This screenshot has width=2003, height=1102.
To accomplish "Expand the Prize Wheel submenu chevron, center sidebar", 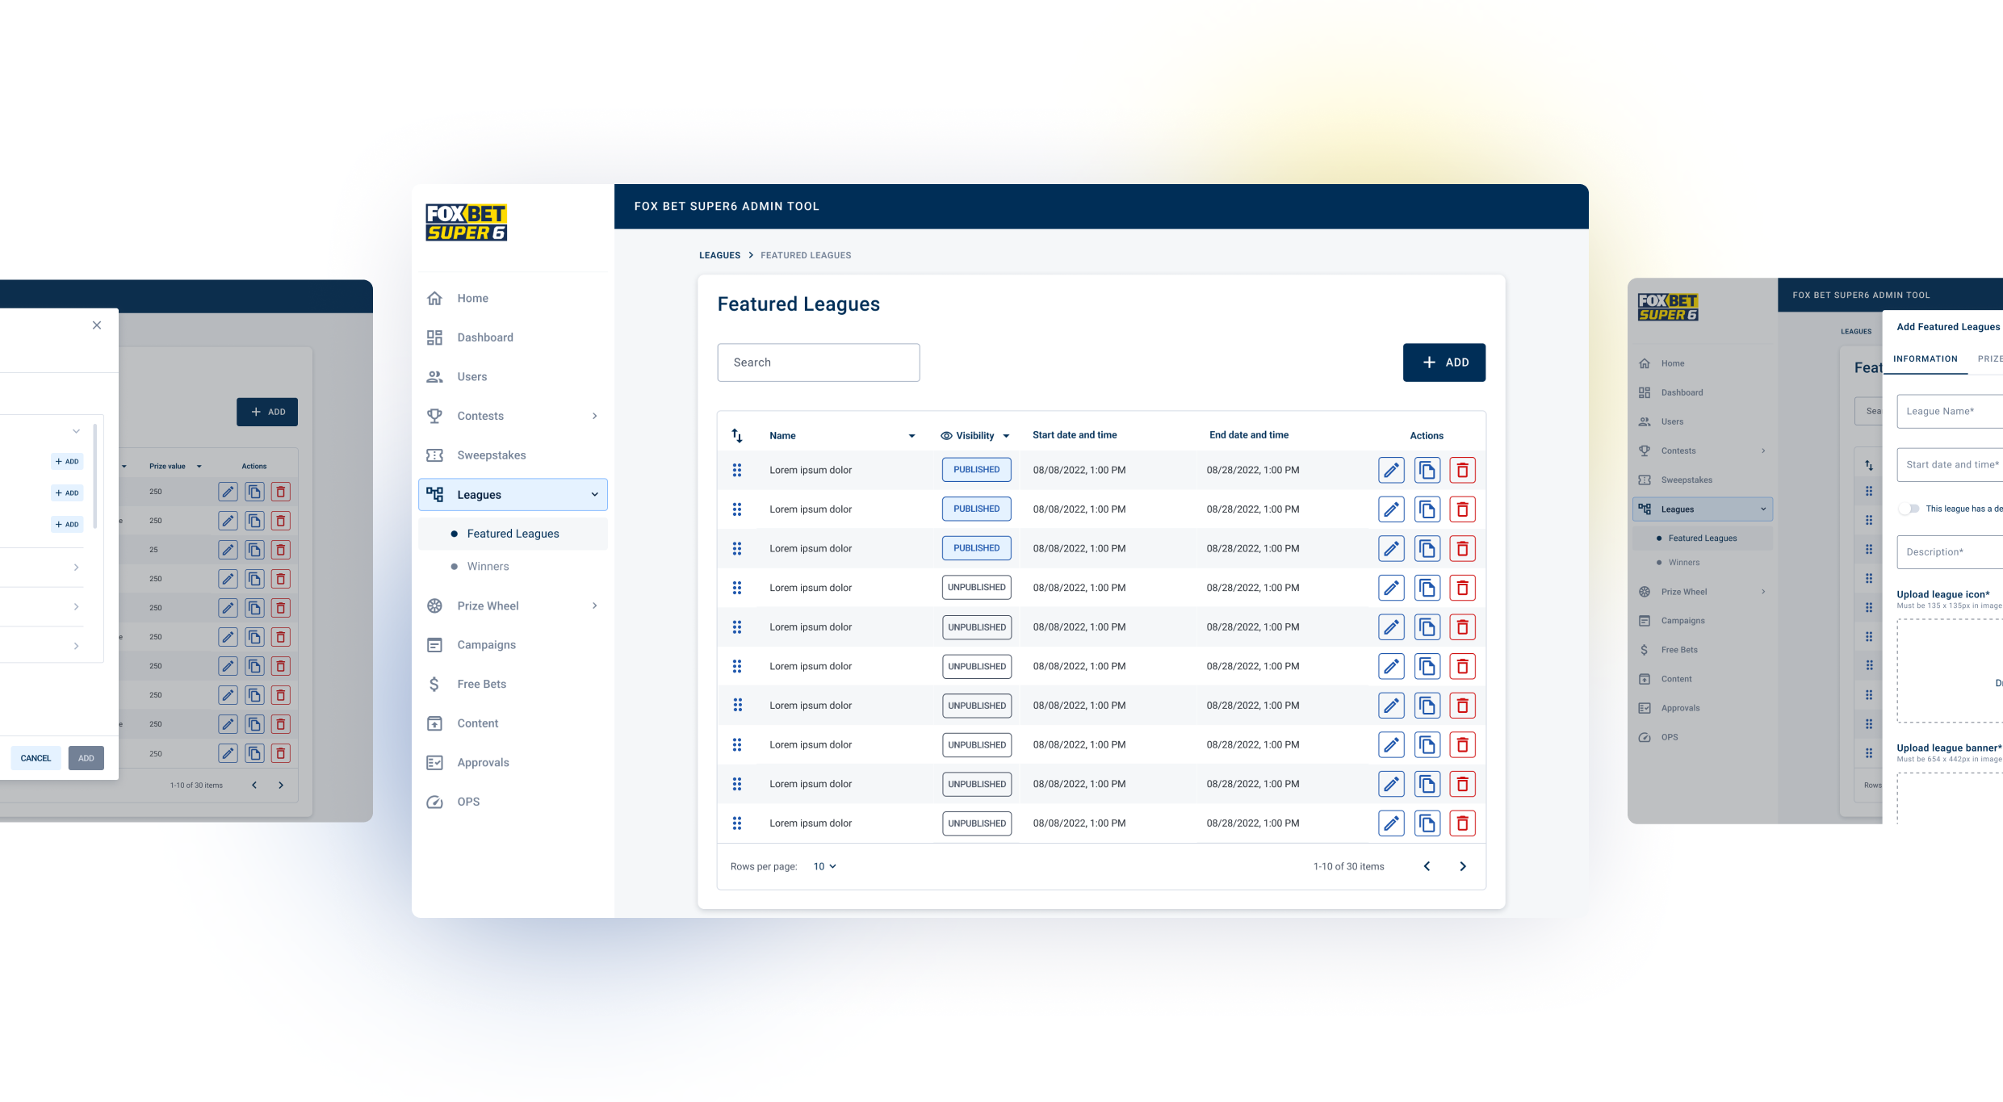I will tap(594, 605).
